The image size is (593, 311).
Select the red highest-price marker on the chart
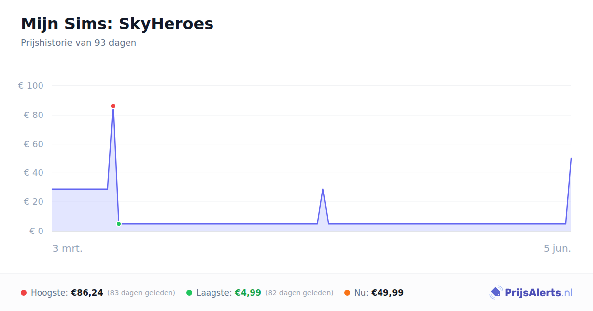pyautogui.click(x=113, y=106)
